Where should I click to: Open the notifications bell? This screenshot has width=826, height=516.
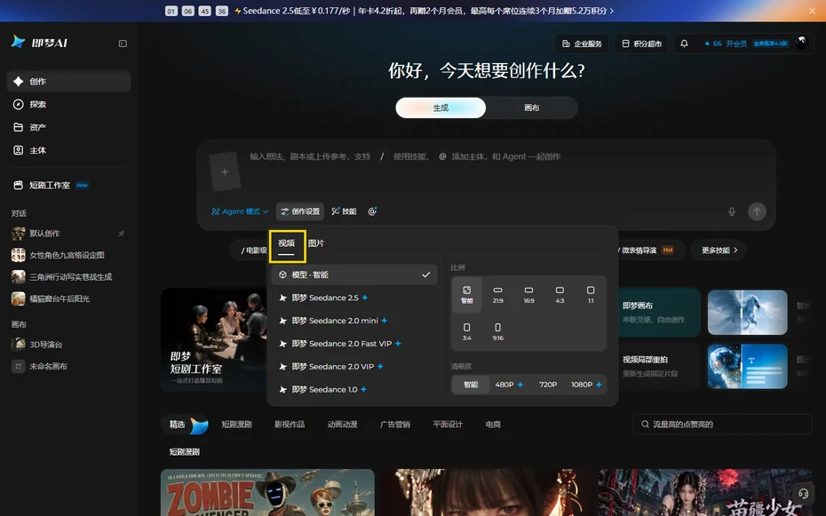(x=684, y=44)
